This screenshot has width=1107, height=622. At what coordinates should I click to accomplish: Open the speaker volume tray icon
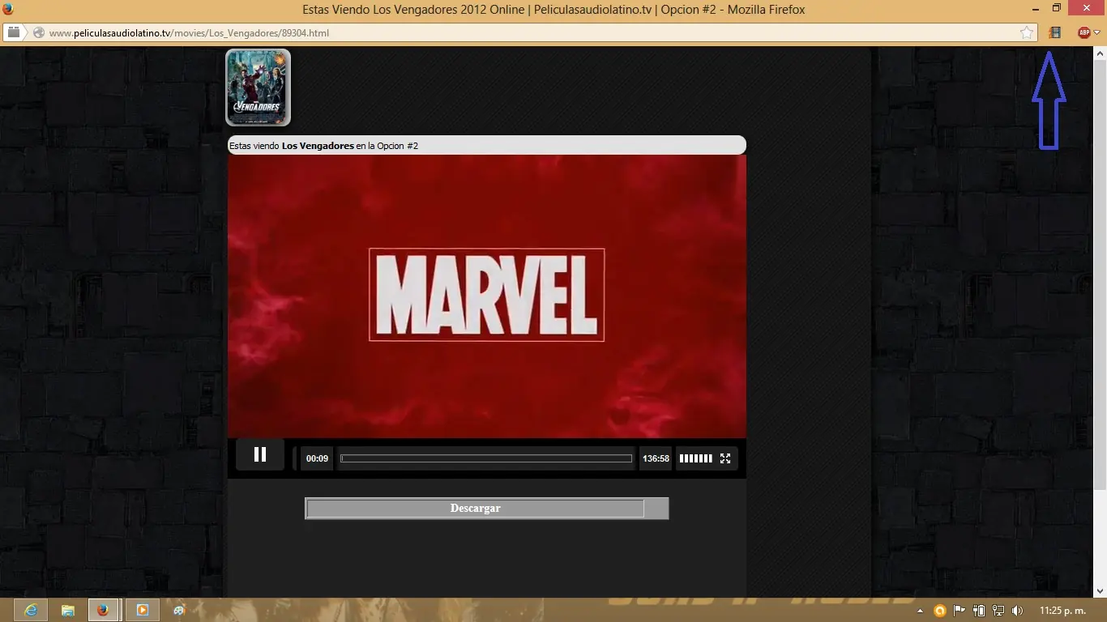[1018, 611]
